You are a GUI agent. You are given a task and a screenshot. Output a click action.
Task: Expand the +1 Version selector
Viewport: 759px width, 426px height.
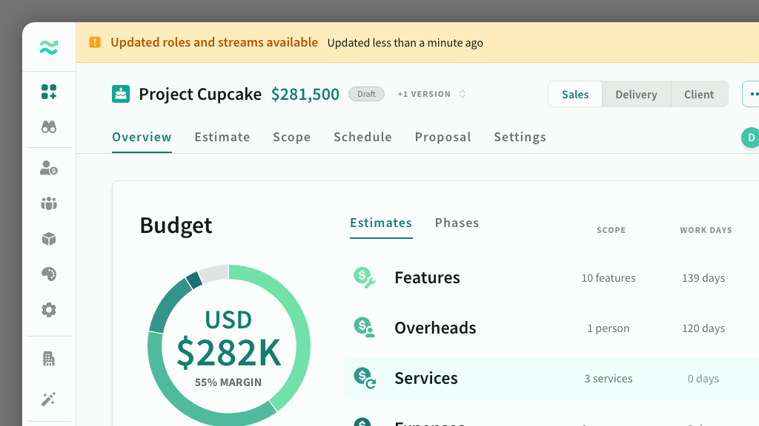(431, 95)
